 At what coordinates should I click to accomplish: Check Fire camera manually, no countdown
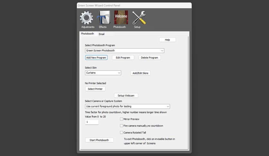tap(121, 126)
